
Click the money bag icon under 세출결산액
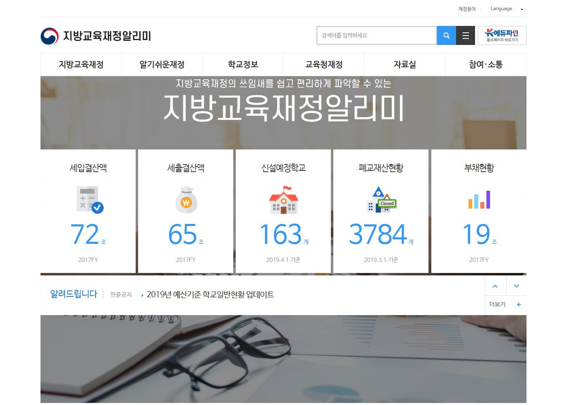(x=186, y=200)
